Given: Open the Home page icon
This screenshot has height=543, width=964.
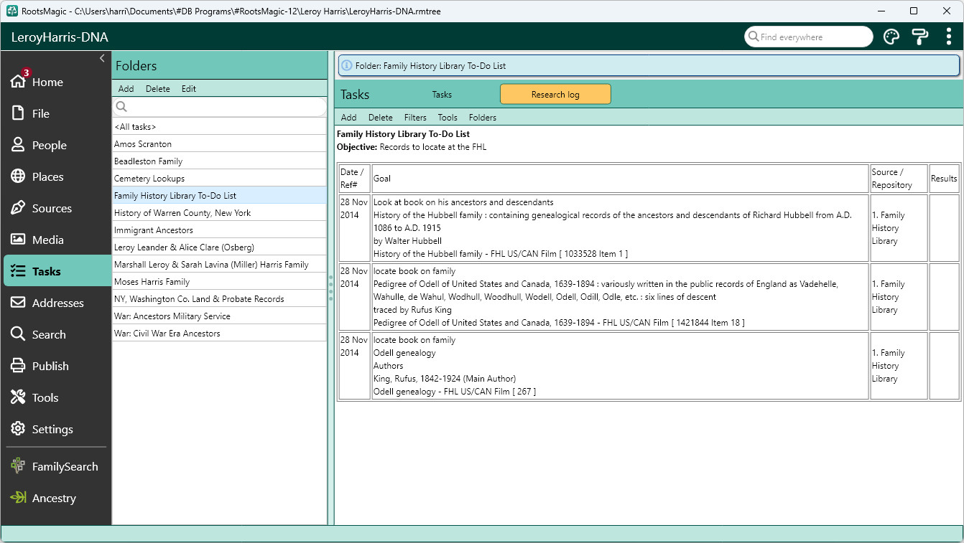Looking at the screenshot, I should pos(18,82).
